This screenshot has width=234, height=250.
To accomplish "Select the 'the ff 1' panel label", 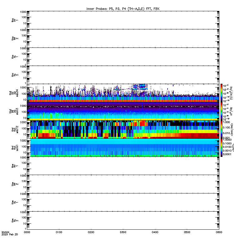I will tap(15, 166).
